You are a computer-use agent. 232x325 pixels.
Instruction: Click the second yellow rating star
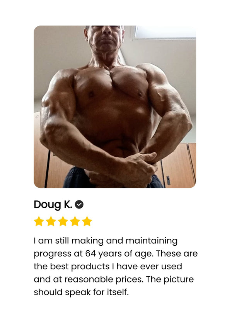[x=51, y=221]
